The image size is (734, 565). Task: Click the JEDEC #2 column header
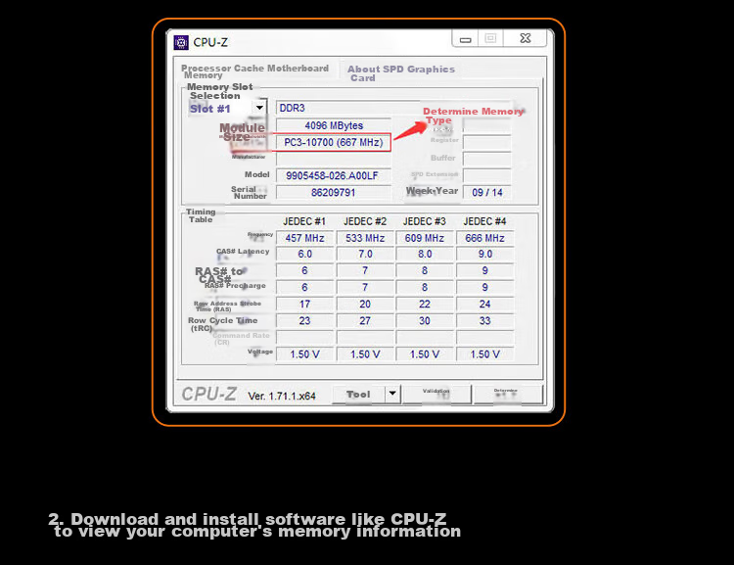(x=365, y=221)
